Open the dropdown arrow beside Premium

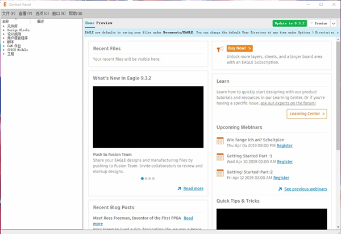click(x=334, y=23)
